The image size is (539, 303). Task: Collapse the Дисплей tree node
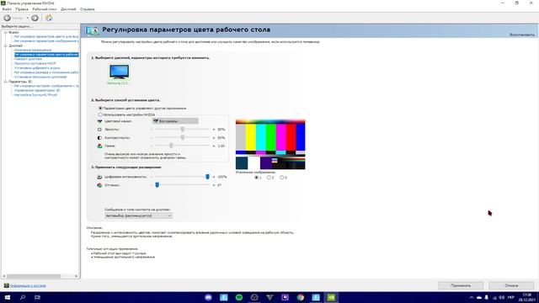(5, 45)
